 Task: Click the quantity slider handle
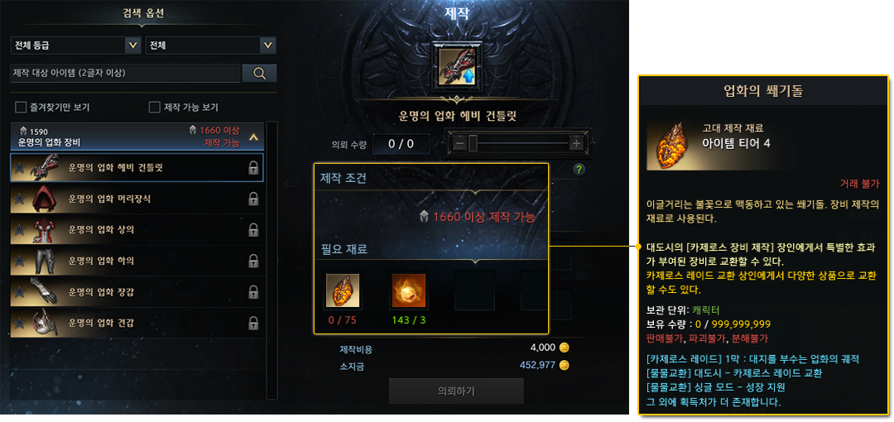[x=473, y=144]
